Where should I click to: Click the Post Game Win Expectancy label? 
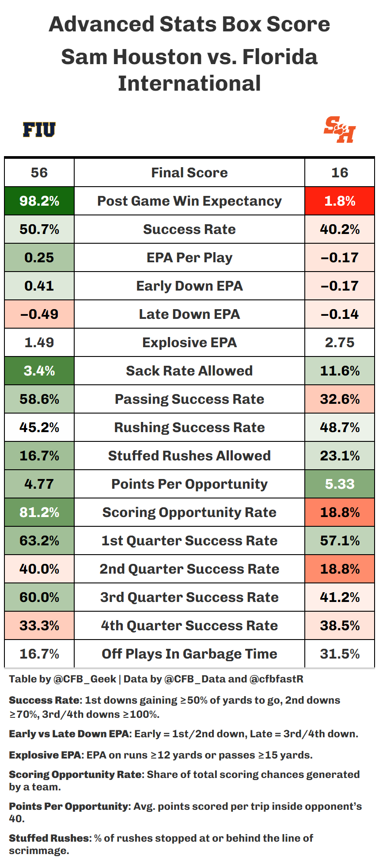189,201
